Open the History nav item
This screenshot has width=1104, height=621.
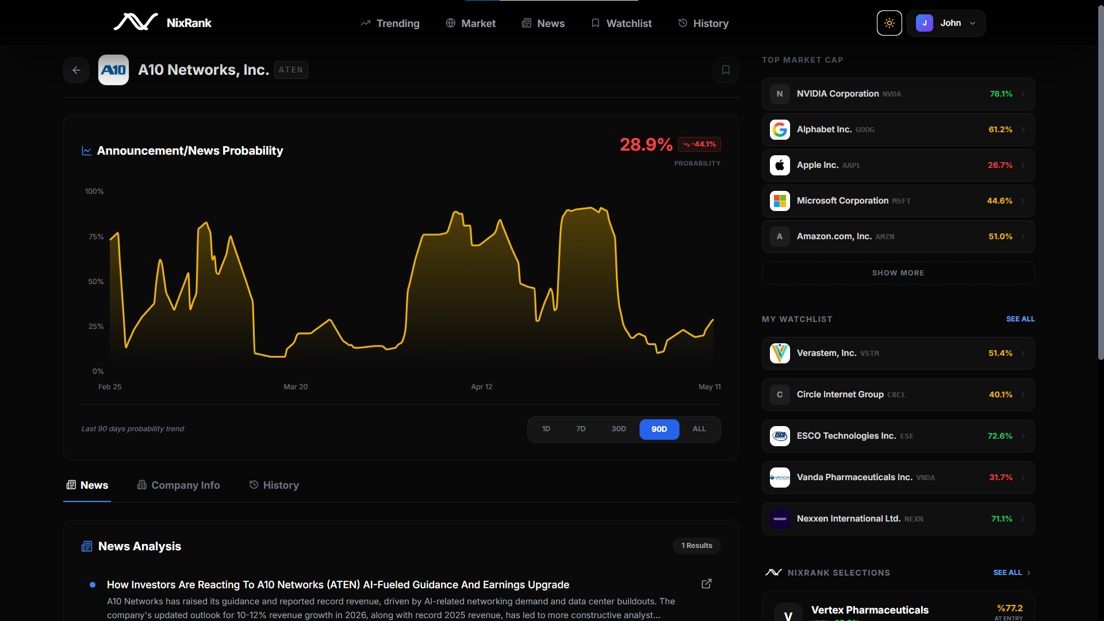[x=703, y=24]
